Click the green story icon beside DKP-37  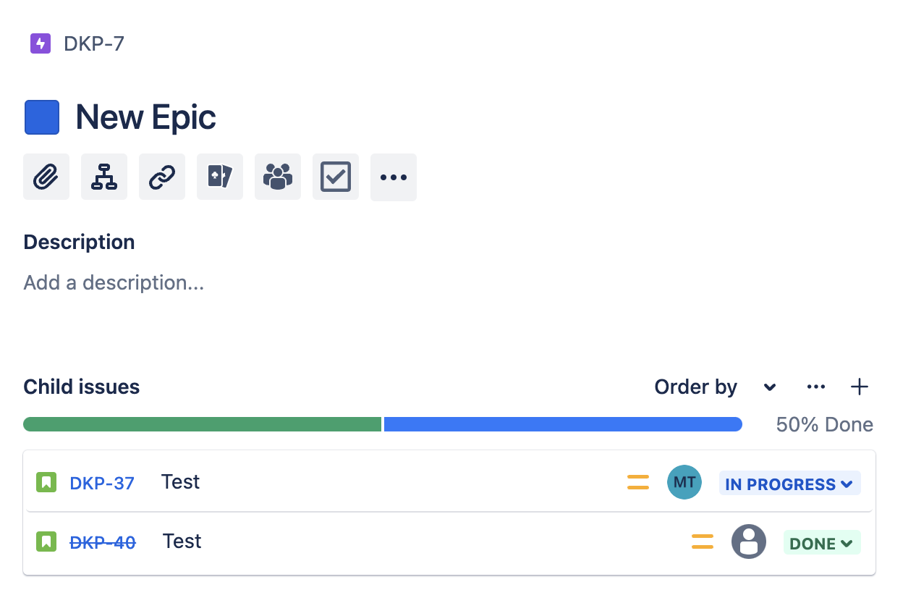click(46, 481)
